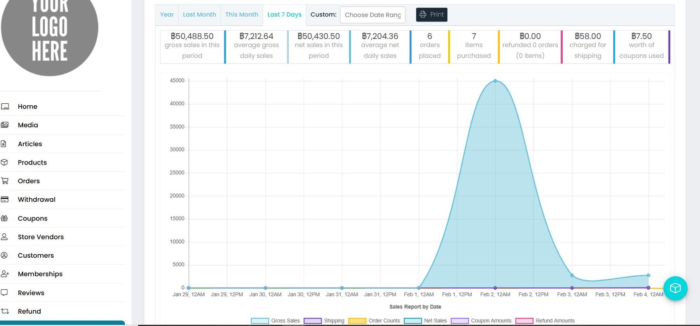Go to Memberships in sidebar

[40, 274]
